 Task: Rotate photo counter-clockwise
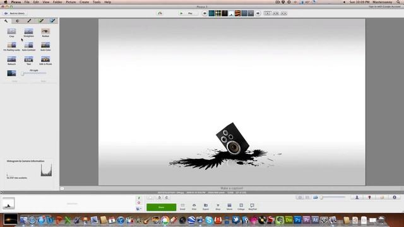(x=159, y=197)
